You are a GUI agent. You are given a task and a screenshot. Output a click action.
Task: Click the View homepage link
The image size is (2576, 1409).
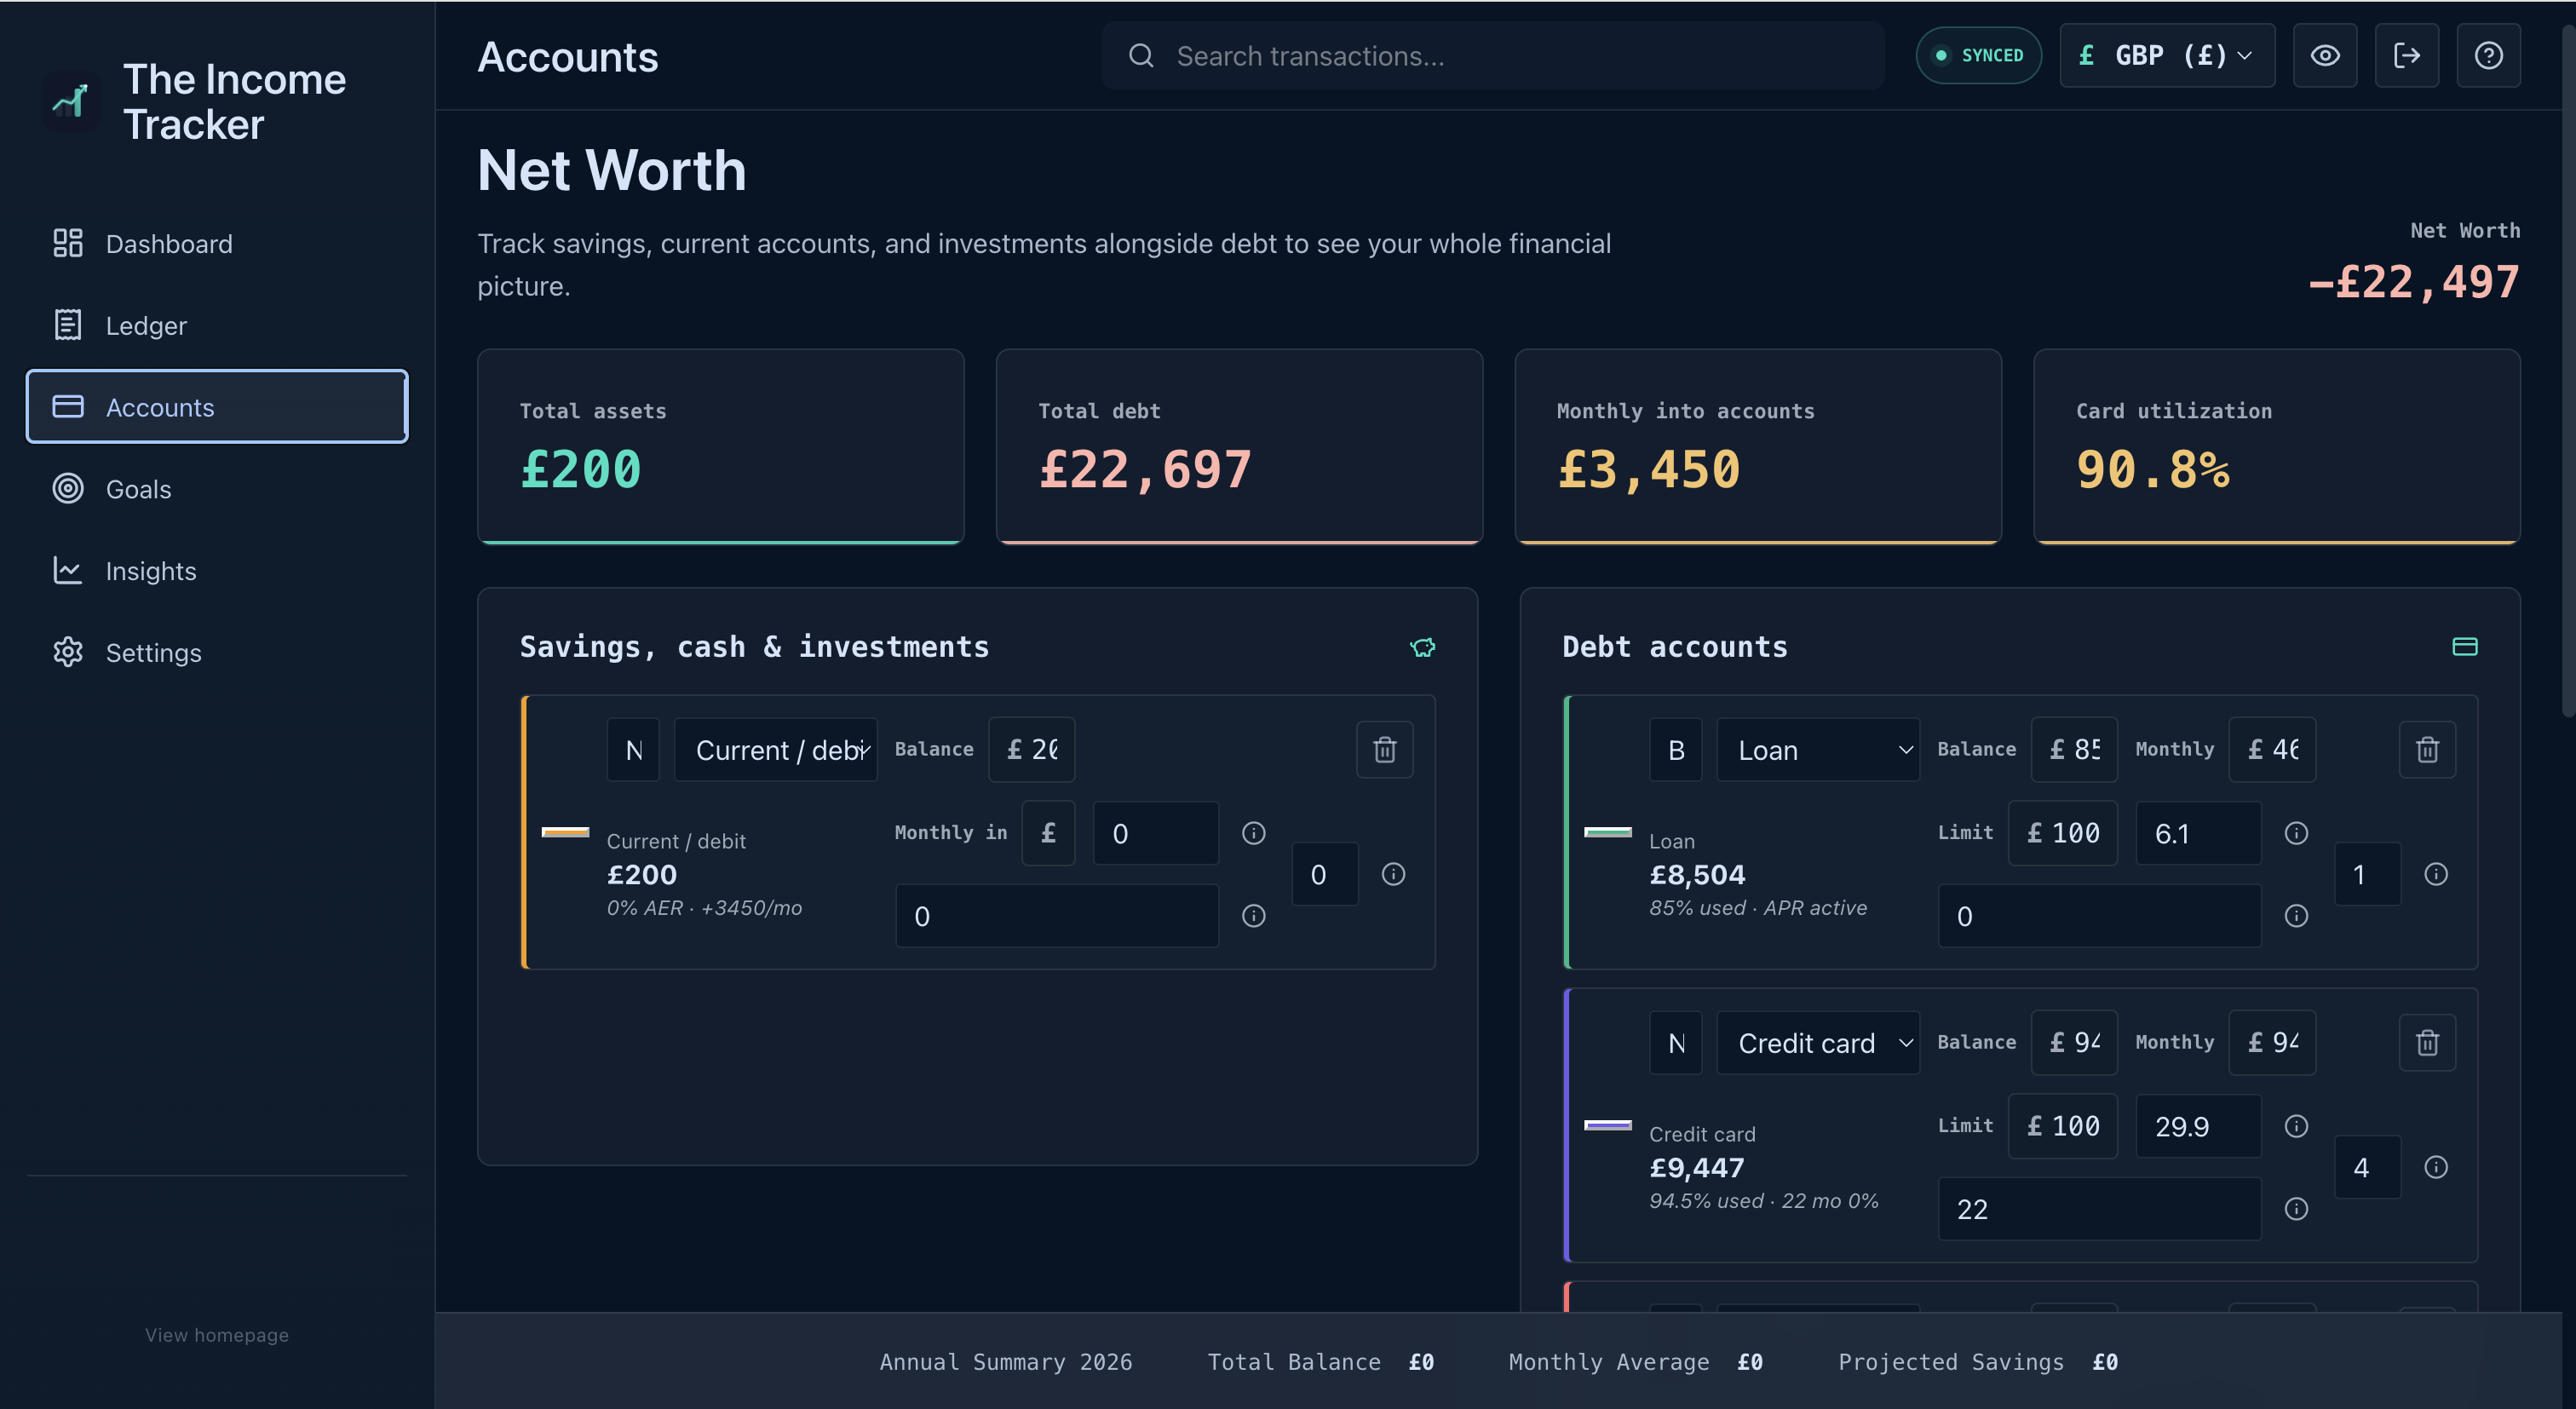click(217, 1335)
